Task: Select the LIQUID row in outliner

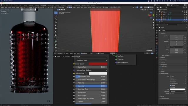Action: pos(172,20)
